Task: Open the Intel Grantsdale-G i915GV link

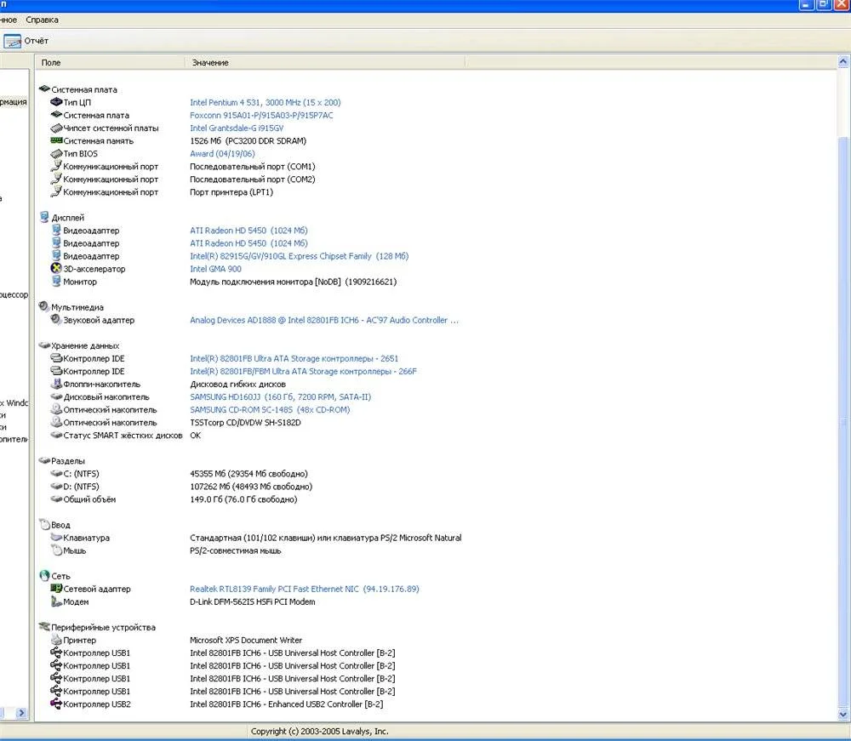Action: 236,128
